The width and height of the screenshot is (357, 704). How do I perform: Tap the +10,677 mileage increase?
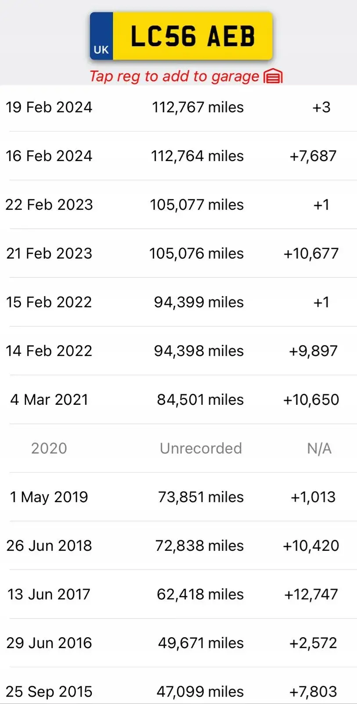tap(311, 253)
